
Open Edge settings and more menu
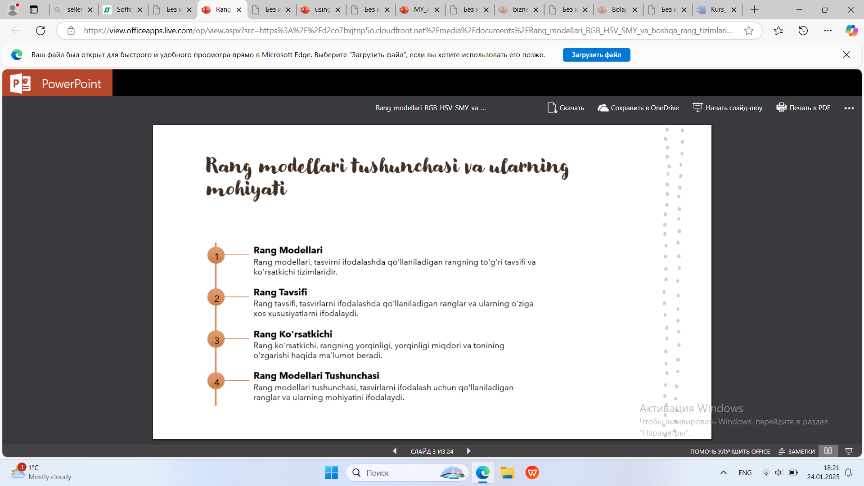coord(828,31)
